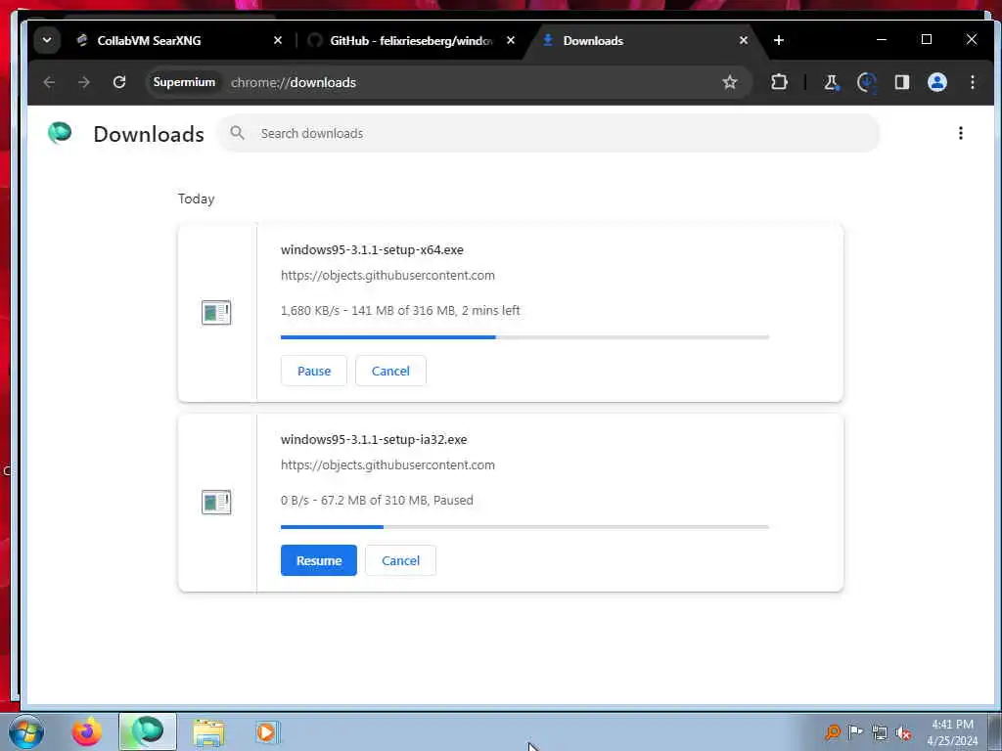Screen dimensions: 1002x751
Task: Close the Downloads tab
Action: point(744,40)
